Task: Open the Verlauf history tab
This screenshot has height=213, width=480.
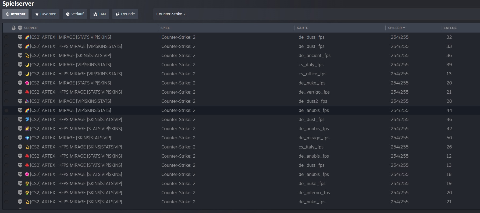Action: (75, 14)
